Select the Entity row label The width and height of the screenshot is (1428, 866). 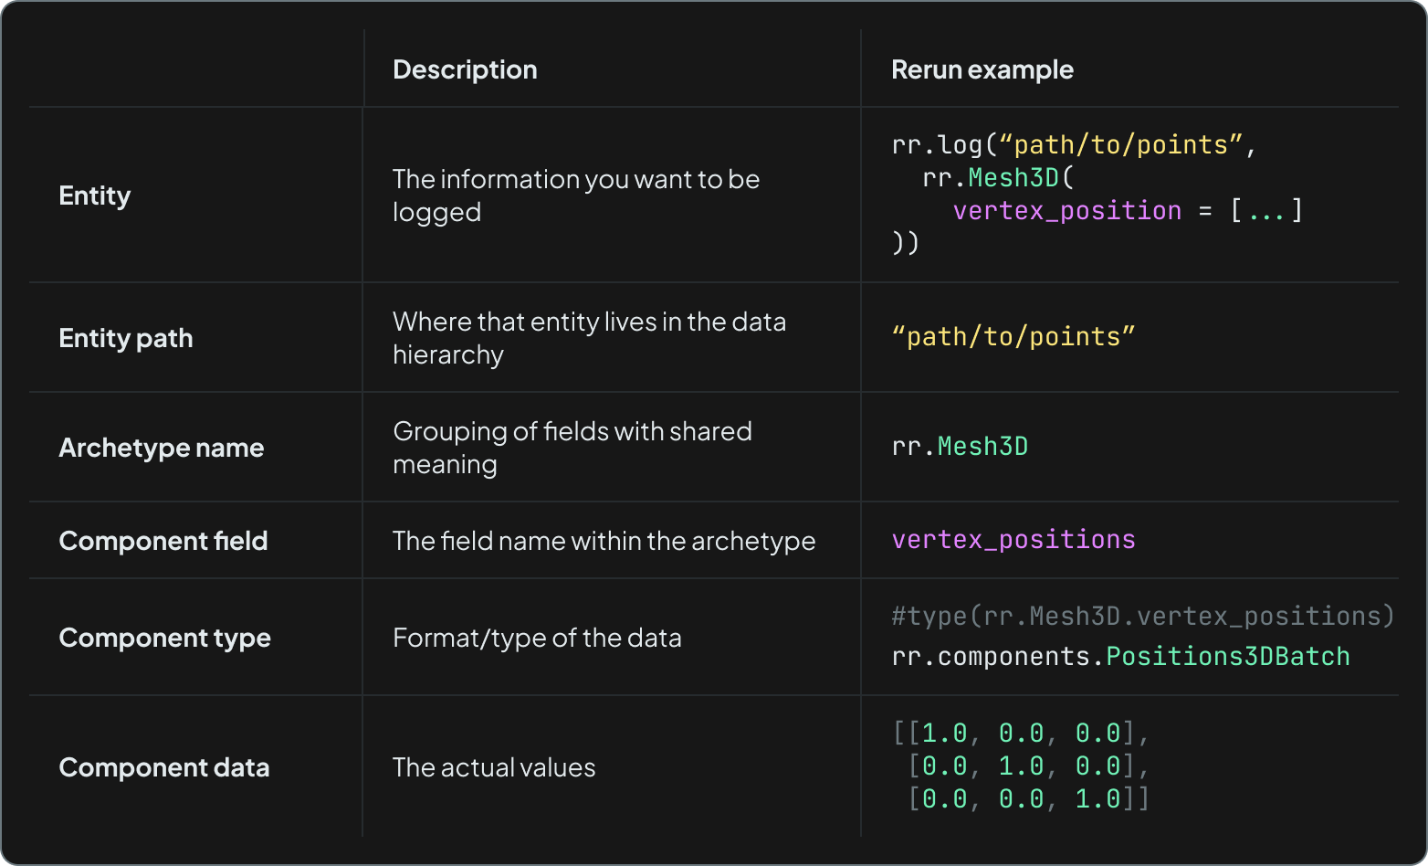click(94, 195)
